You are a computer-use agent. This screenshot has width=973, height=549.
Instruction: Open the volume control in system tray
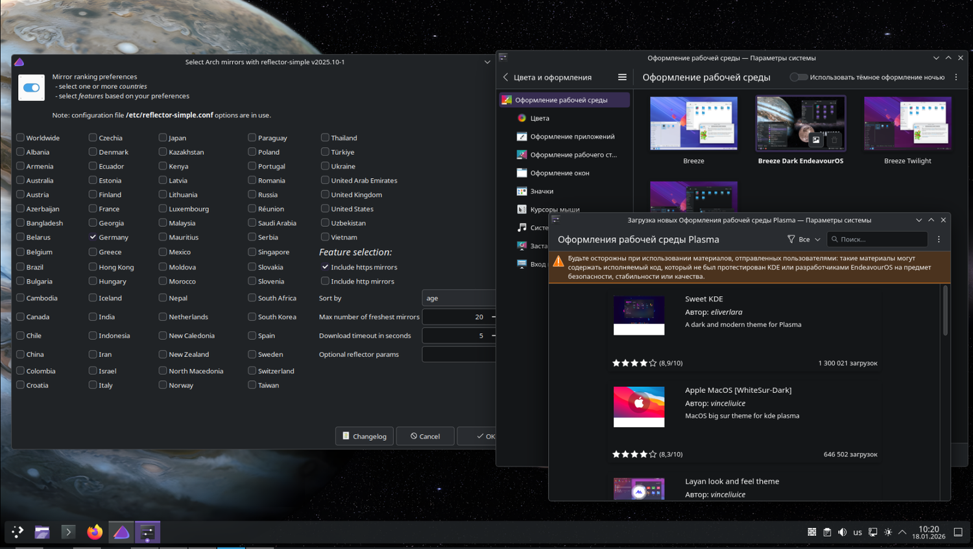pyautogui.click(x=842, y=532)
